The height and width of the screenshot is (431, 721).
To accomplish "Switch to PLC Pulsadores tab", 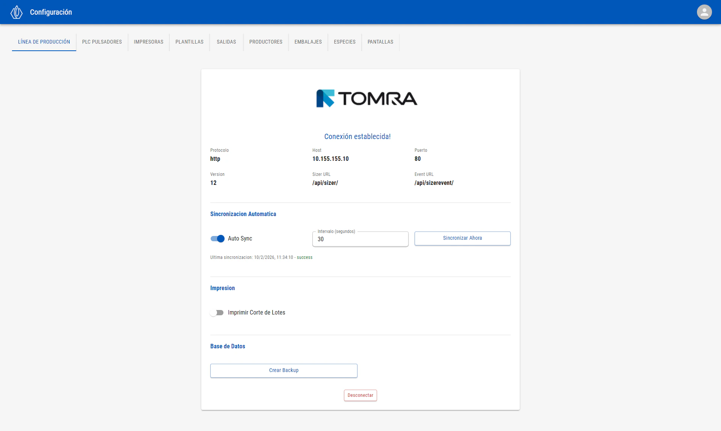I will [x=102, y=42].
